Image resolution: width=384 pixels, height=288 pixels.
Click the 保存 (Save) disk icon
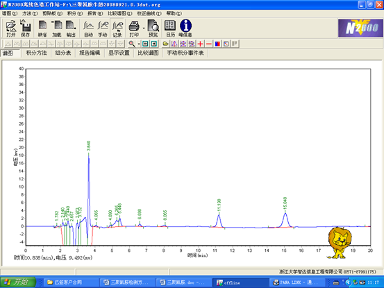(x=25, y=28)
